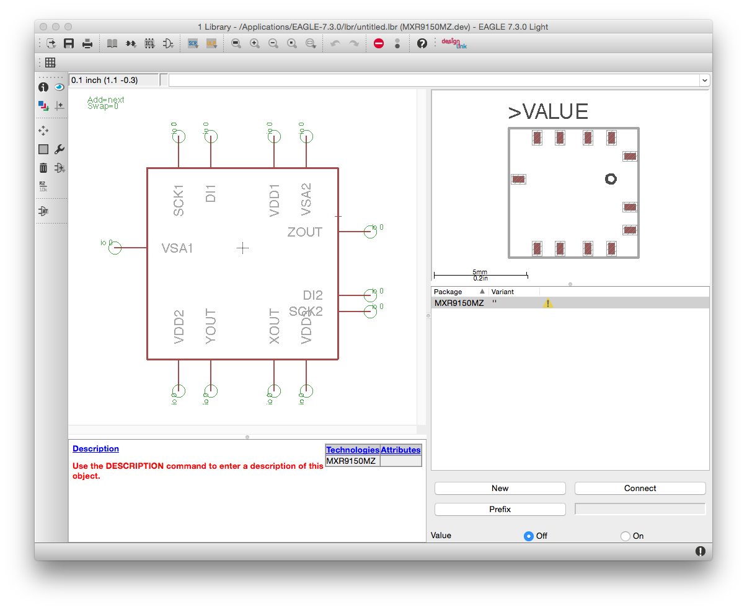Select the Mark origin tool
Viewport: 747px width, 610px height.
coord(60,106)
